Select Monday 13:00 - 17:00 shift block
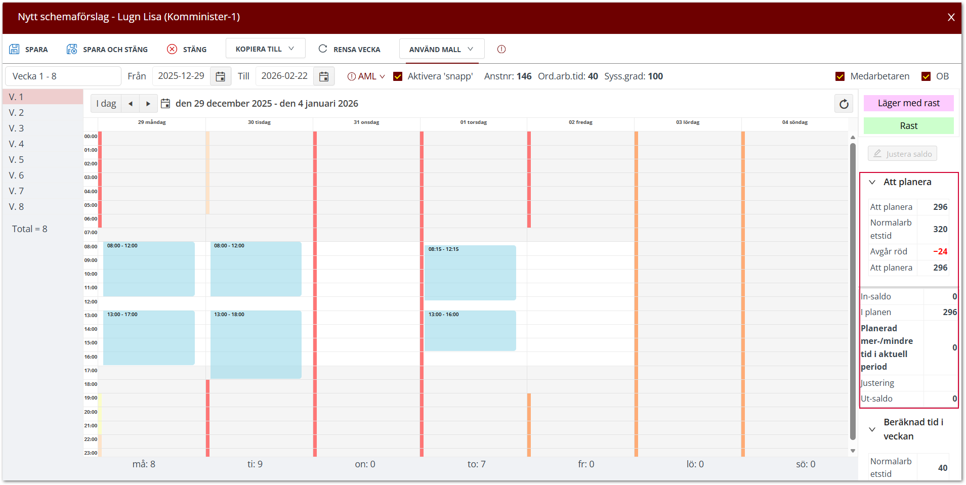Screen dimensions: 966x485 149,338
